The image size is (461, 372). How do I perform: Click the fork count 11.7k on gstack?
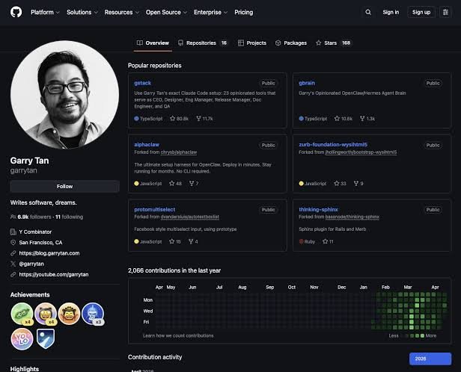click(204, 119)
